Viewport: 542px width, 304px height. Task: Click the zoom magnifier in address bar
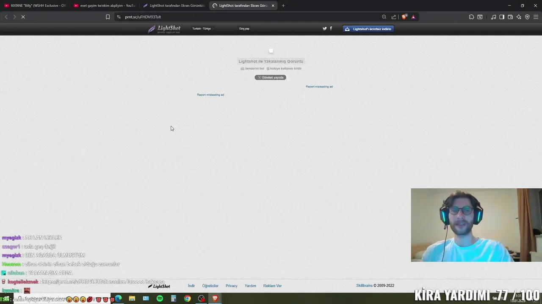[x=384, y=17]
